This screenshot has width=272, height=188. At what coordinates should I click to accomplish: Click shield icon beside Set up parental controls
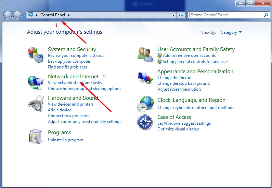coord(159,62)
